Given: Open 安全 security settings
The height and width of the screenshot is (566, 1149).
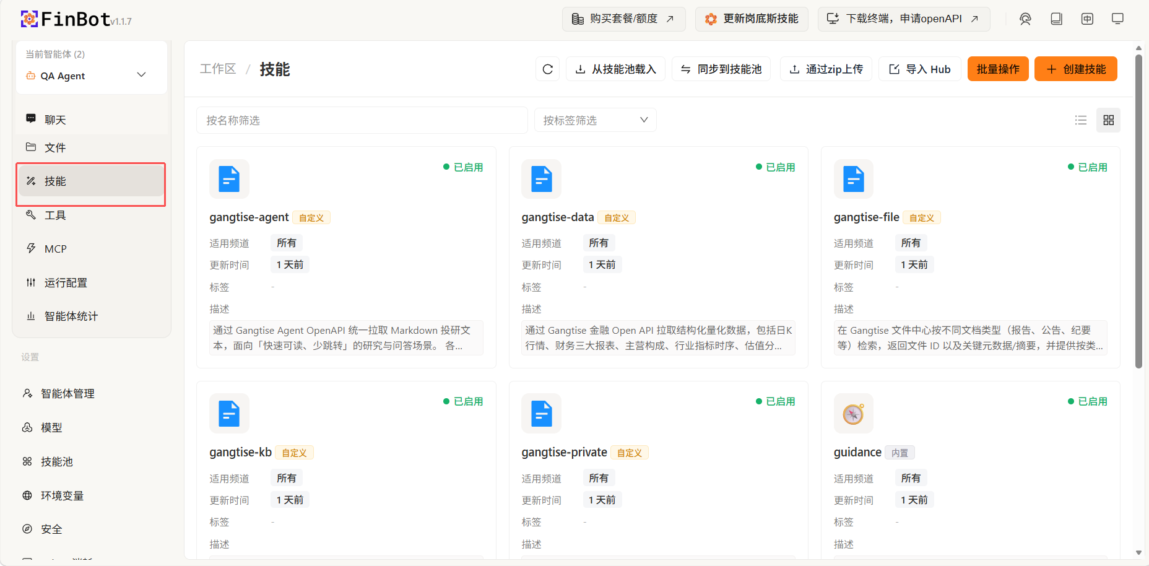Looking at the screenshot, I should pyautogui.click(x=92, y=529).
